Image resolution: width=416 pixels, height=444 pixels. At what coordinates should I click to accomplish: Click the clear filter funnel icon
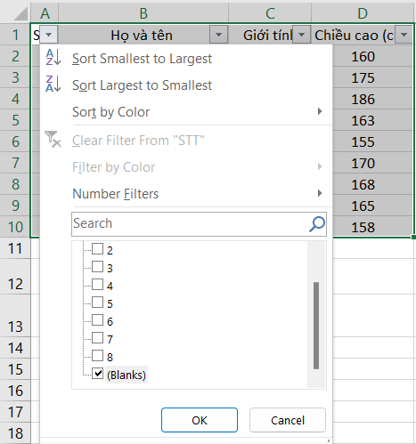53,140
